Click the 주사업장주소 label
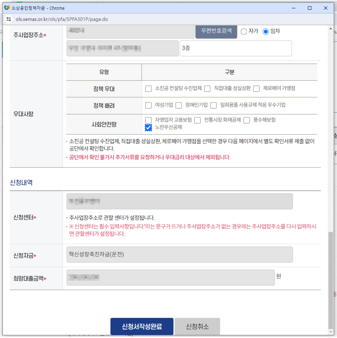This screenshot has width=337, height=338. click(x=30, y=35)
